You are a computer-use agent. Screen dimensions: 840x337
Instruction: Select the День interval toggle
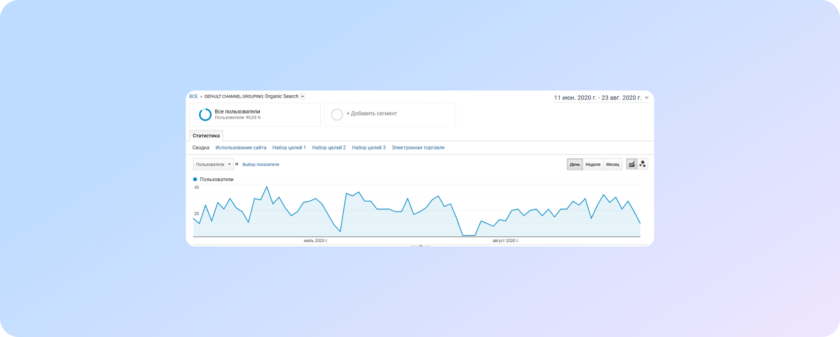[x=575, y=164]
